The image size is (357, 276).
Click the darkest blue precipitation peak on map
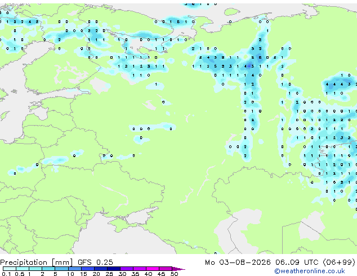249,66
